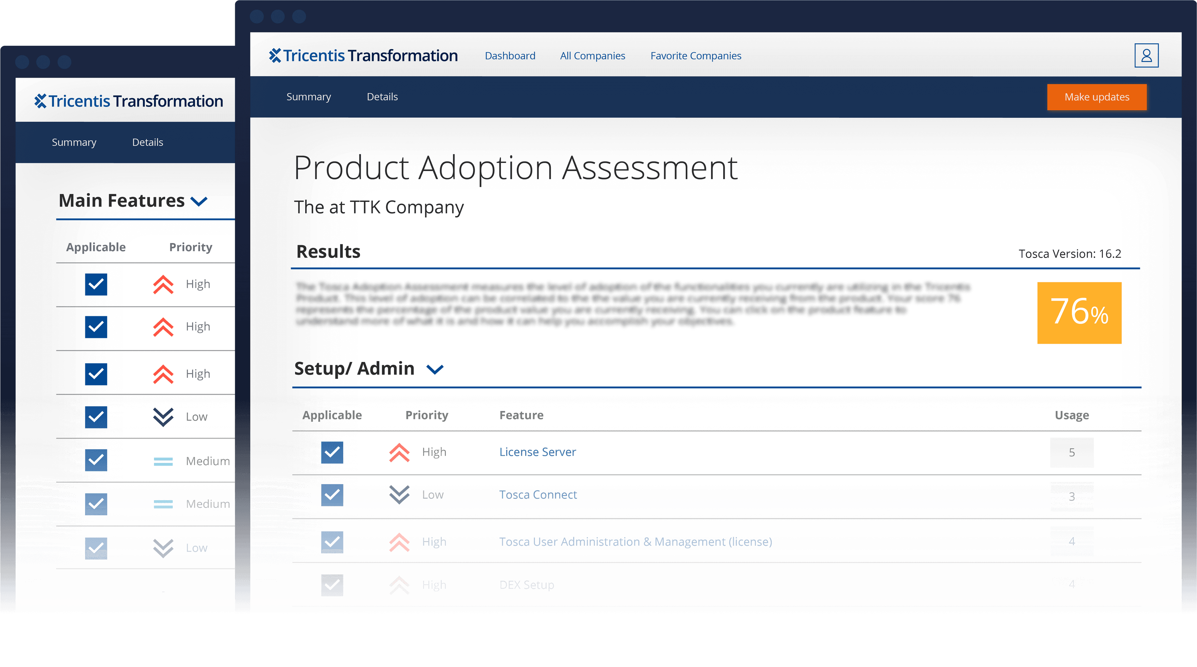This screenshot has width=1197, height=667.
Task: Click usage value 3 for Tosca Connect
Action: [1072, 497]
